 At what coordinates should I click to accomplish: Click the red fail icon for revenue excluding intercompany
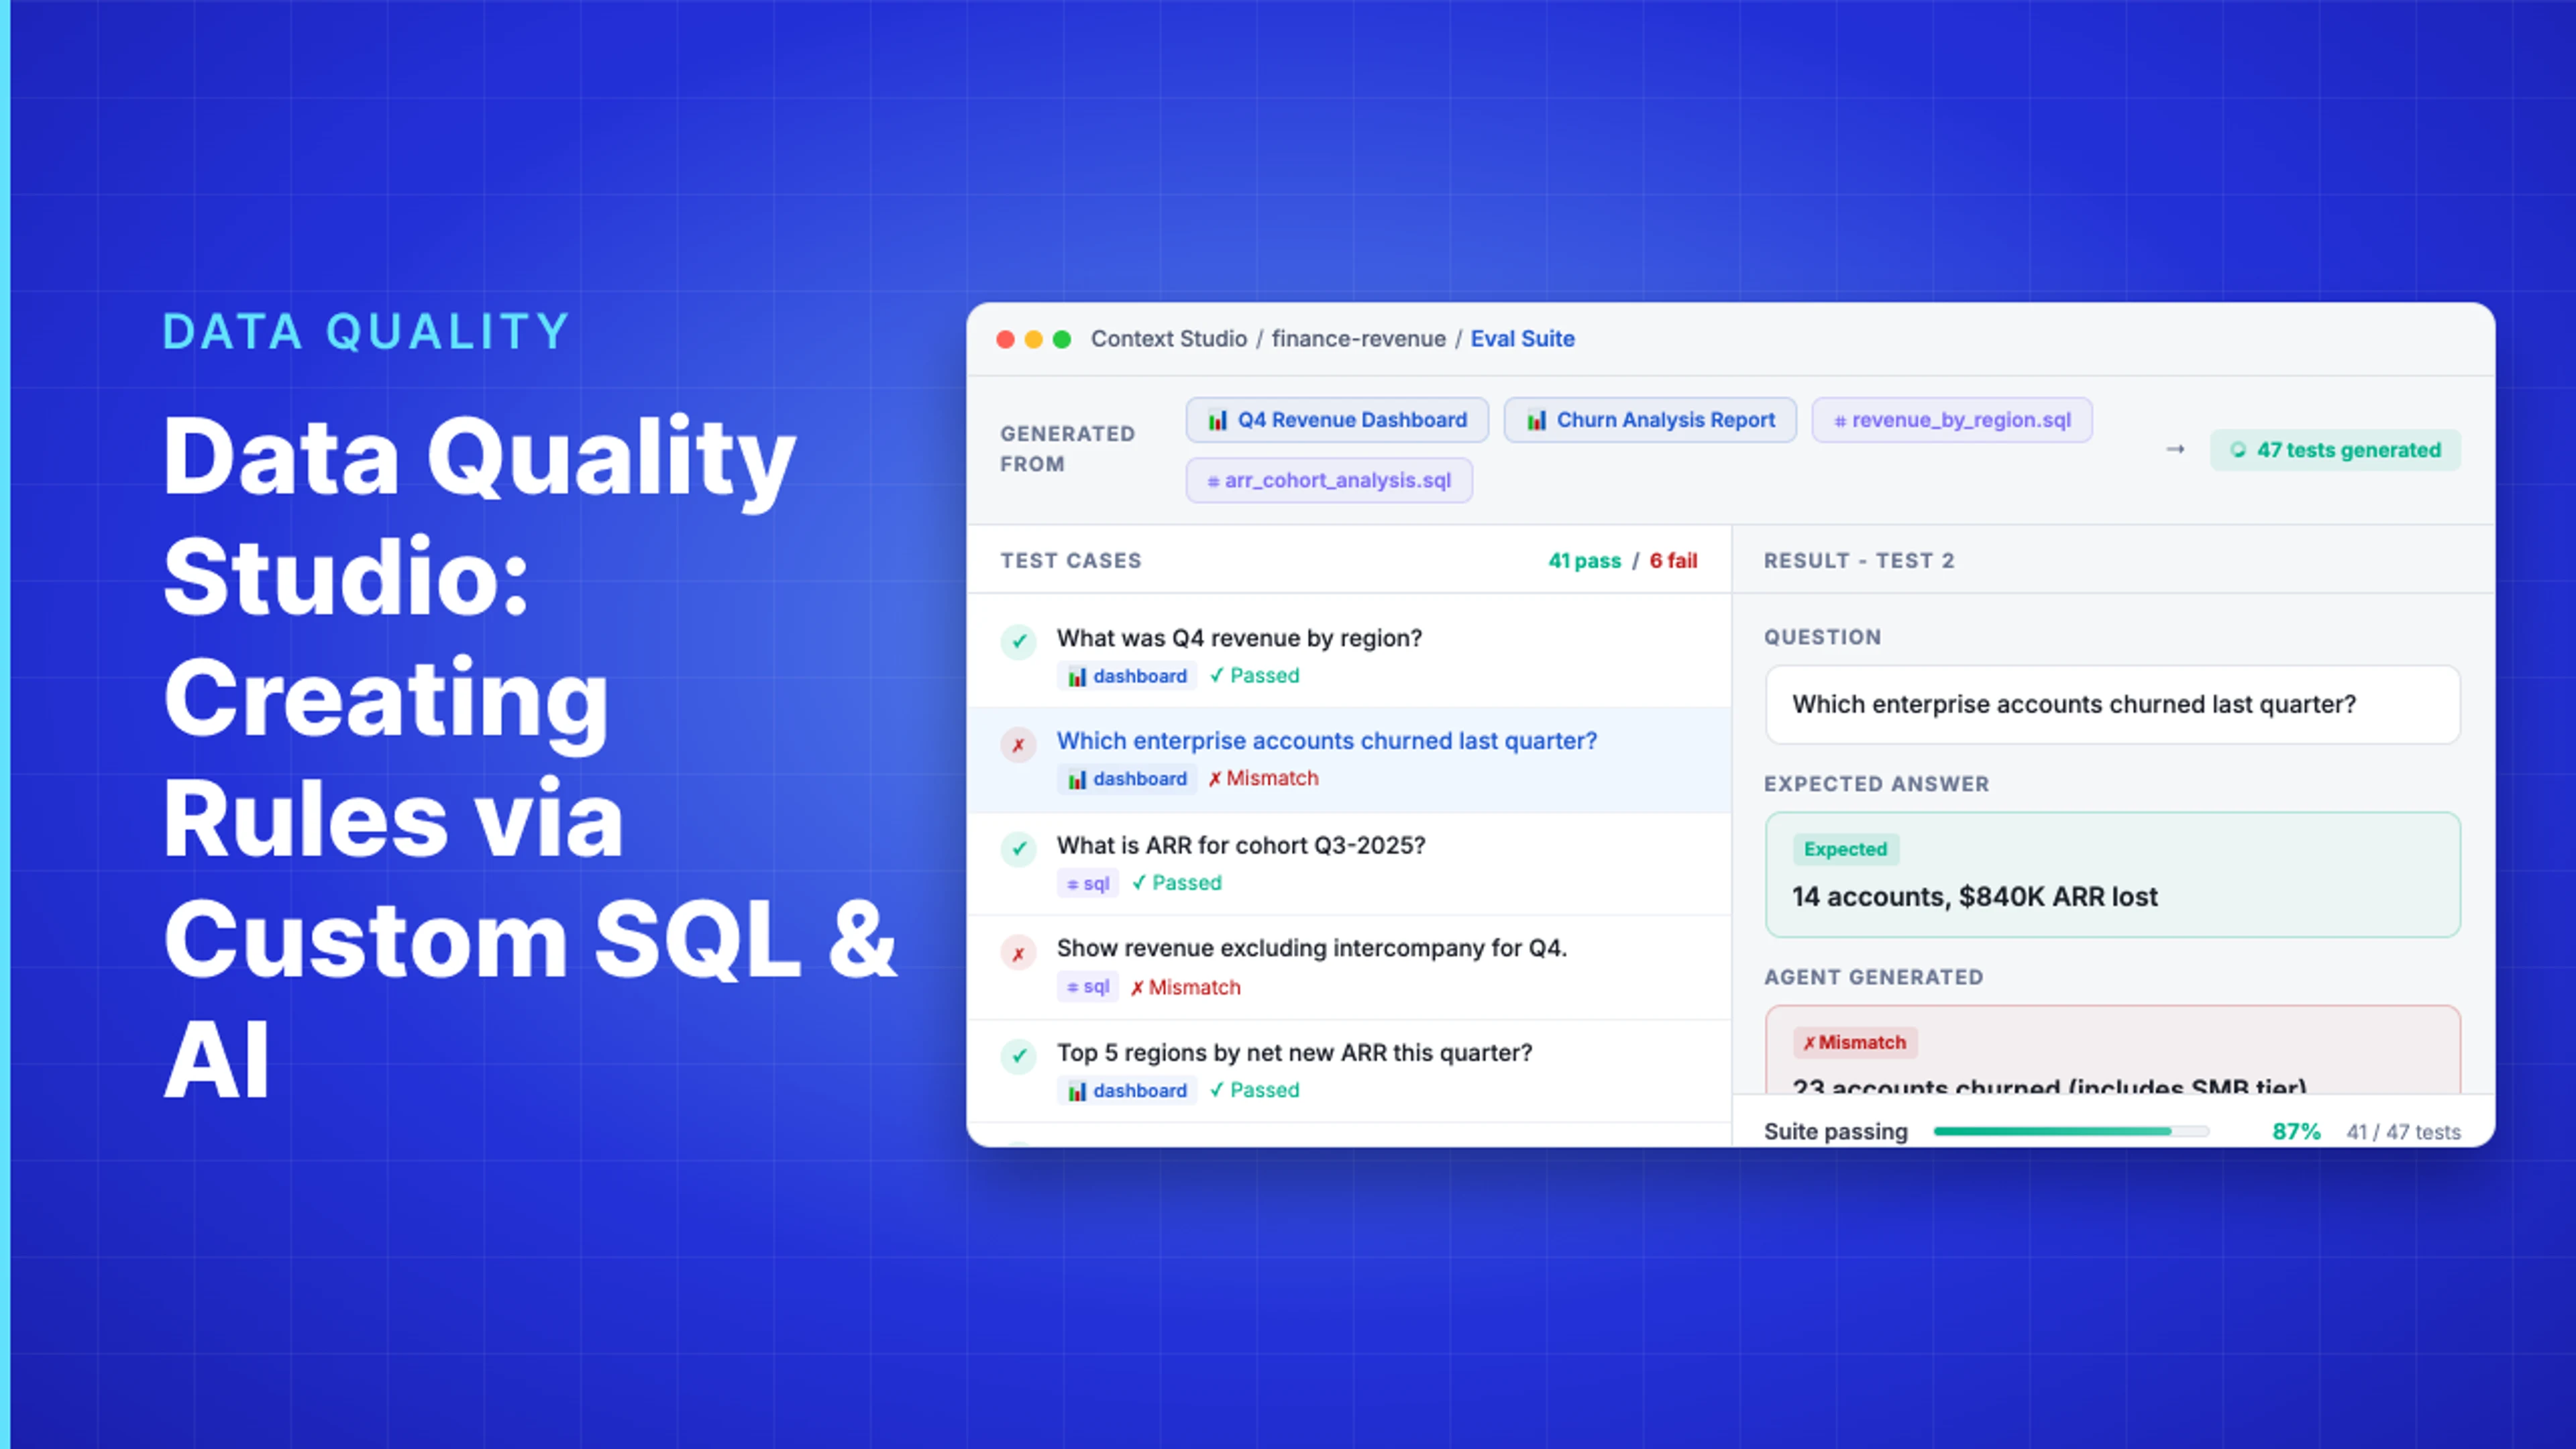point(1018,954)
